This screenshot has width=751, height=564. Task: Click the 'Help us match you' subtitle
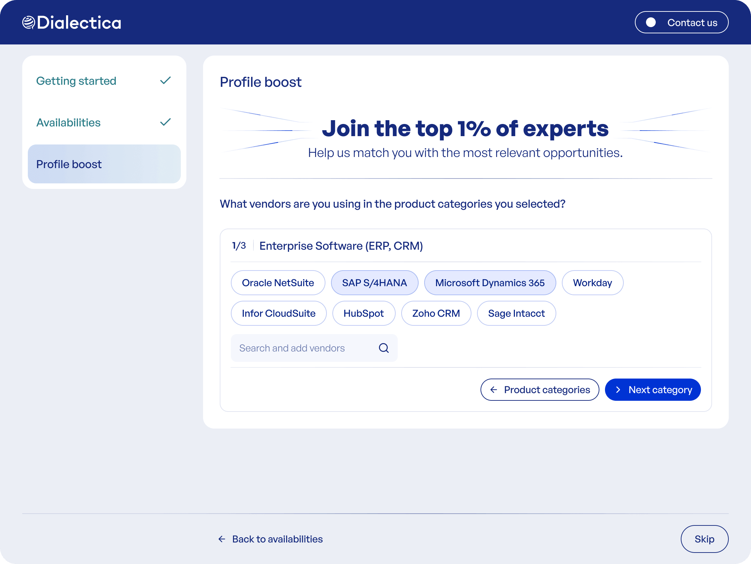pyautogui.click(x=466, y=153)
